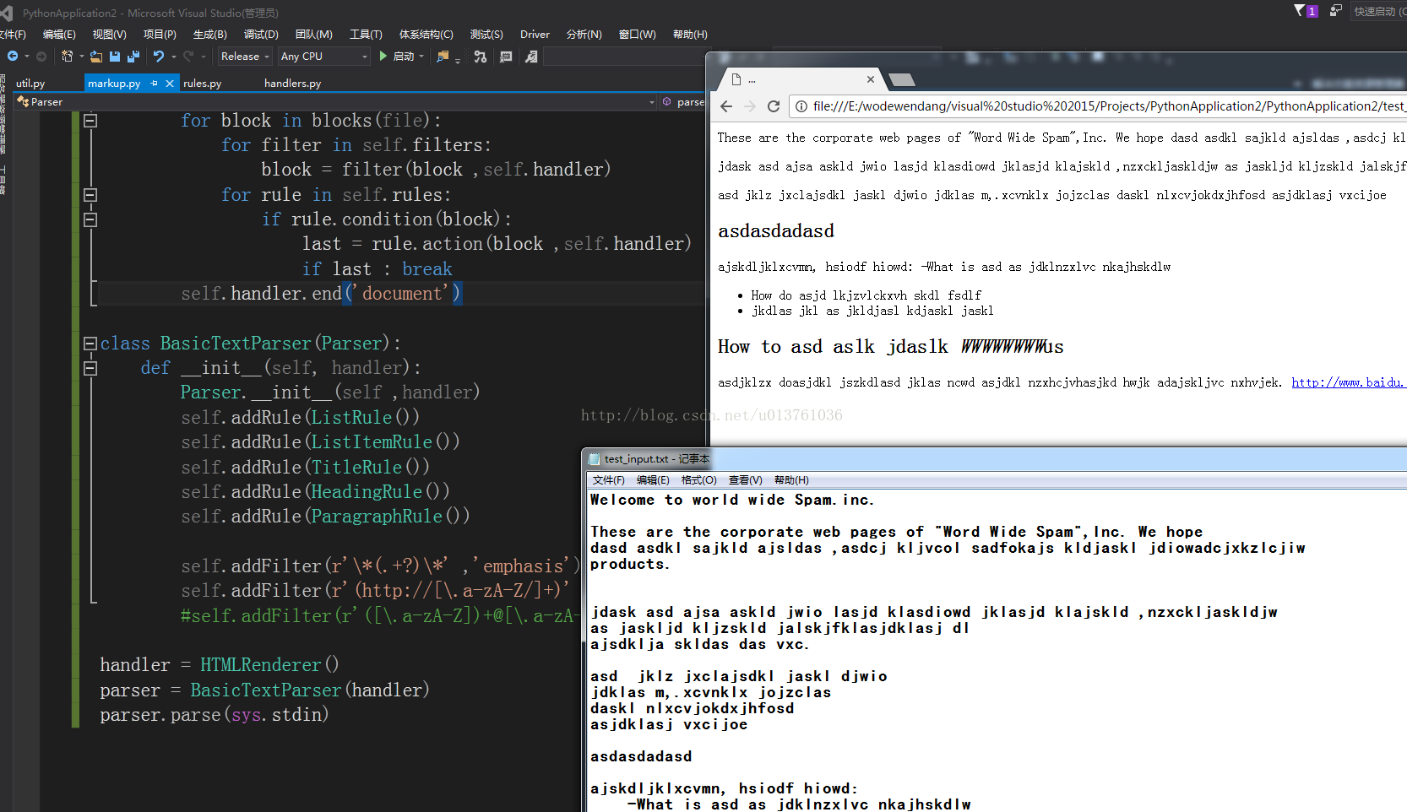Image resolution: width=1407 pixels, height=812 pixels.
Task: Click the Open File folder icon
Action: pyautogui.click(x=96, y=57)
